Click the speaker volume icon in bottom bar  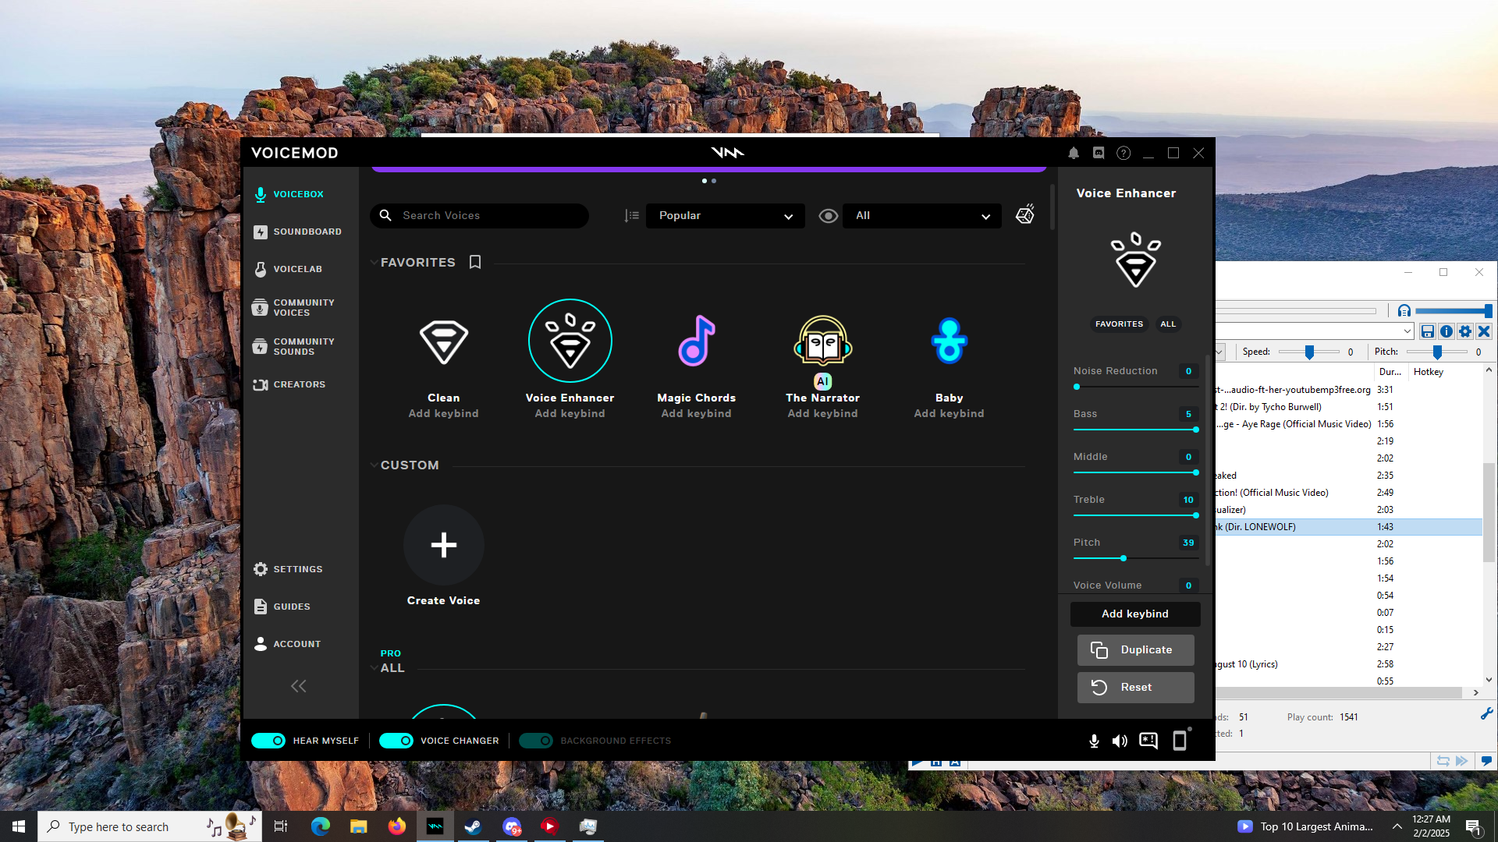1120,741
